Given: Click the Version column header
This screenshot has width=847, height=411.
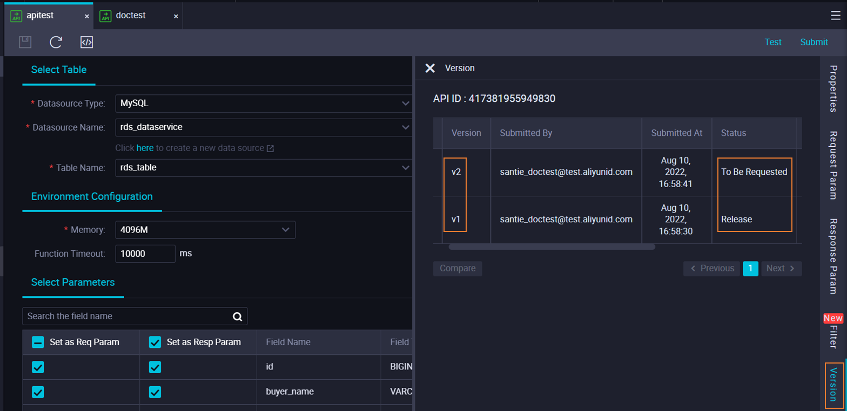Looking at the screenshot, I should pos(466,133).
